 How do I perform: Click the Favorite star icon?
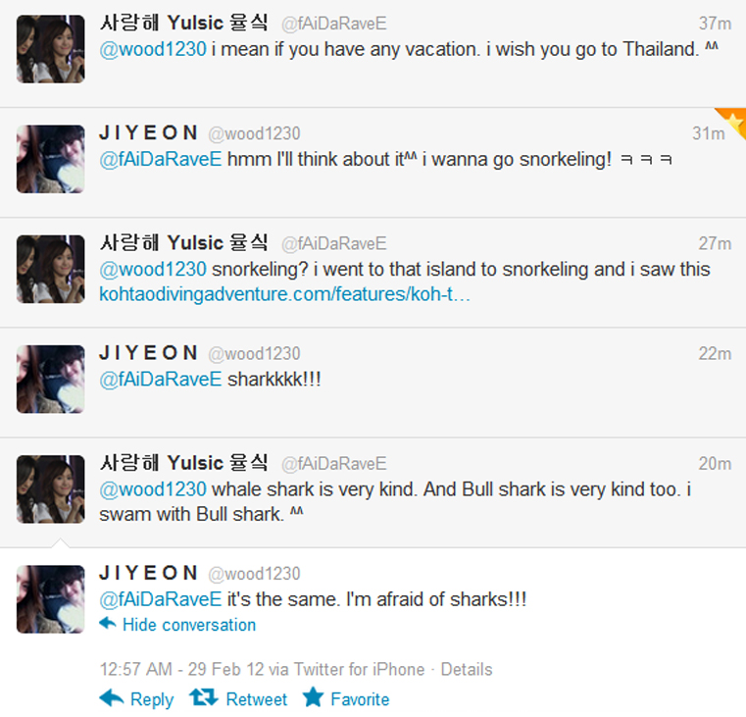313,697
